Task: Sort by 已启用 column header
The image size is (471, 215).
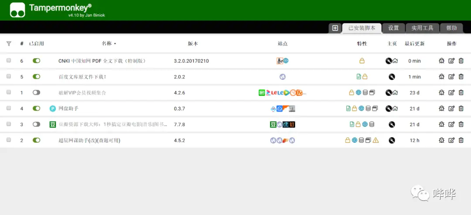Action: coord(36,44)
